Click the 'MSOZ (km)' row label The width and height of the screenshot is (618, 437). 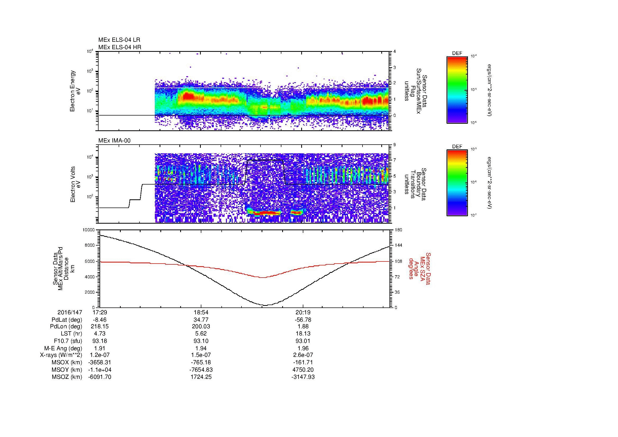67,377
